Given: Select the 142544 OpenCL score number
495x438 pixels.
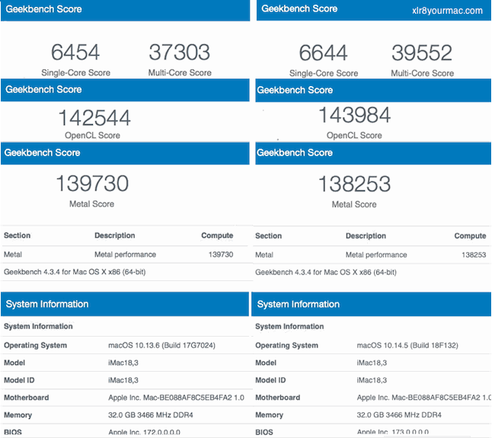Looking at the screenshot, I should (94, 117).
